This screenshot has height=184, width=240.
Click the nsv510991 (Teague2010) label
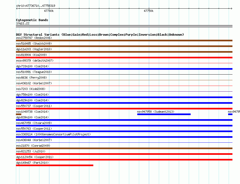point(34,72)
